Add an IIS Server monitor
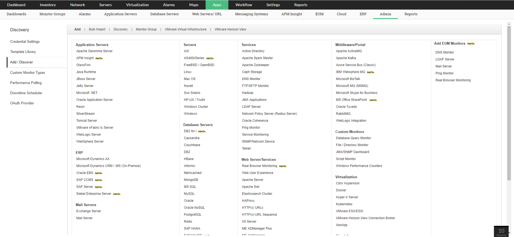Viewport: 514px width, 237px height. click(x=249, y=222)
